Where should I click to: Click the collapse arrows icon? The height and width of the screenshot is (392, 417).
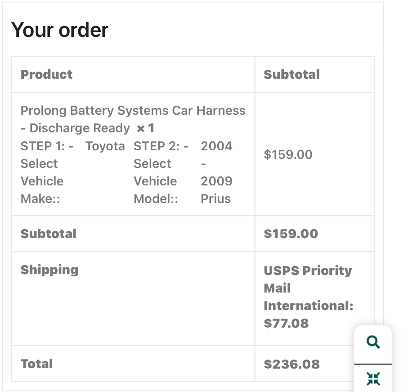[373, 378]
